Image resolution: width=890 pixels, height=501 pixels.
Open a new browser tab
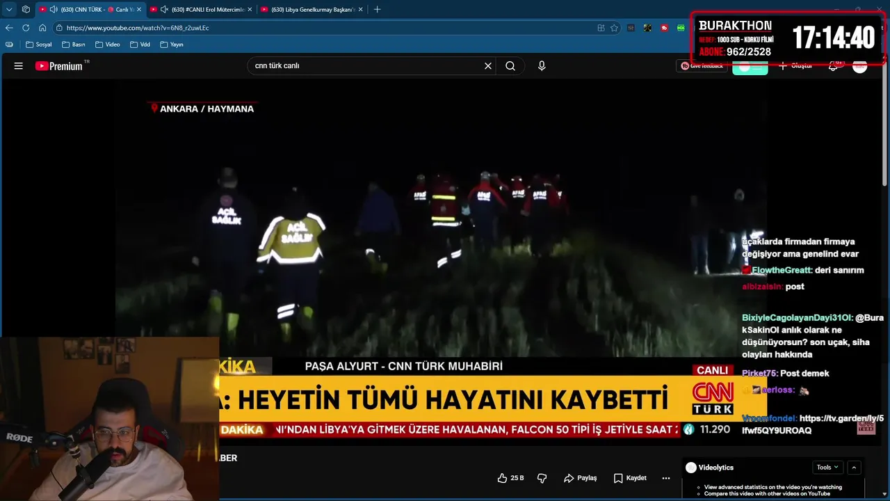point(378,9)
